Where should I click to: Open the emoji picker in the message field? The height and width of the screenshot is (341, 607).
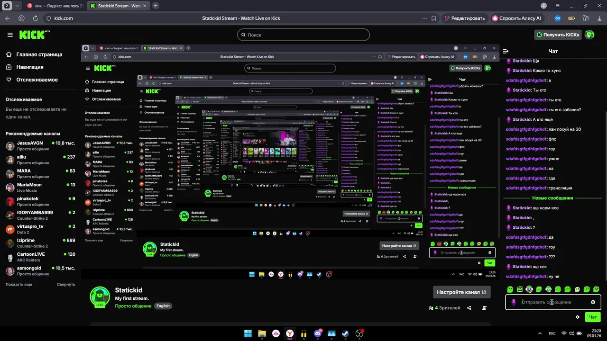(x=593, y=302)
